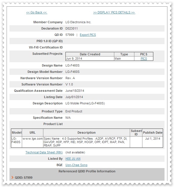
Task: Select Product Type value End Product
Action: [74, 111]
